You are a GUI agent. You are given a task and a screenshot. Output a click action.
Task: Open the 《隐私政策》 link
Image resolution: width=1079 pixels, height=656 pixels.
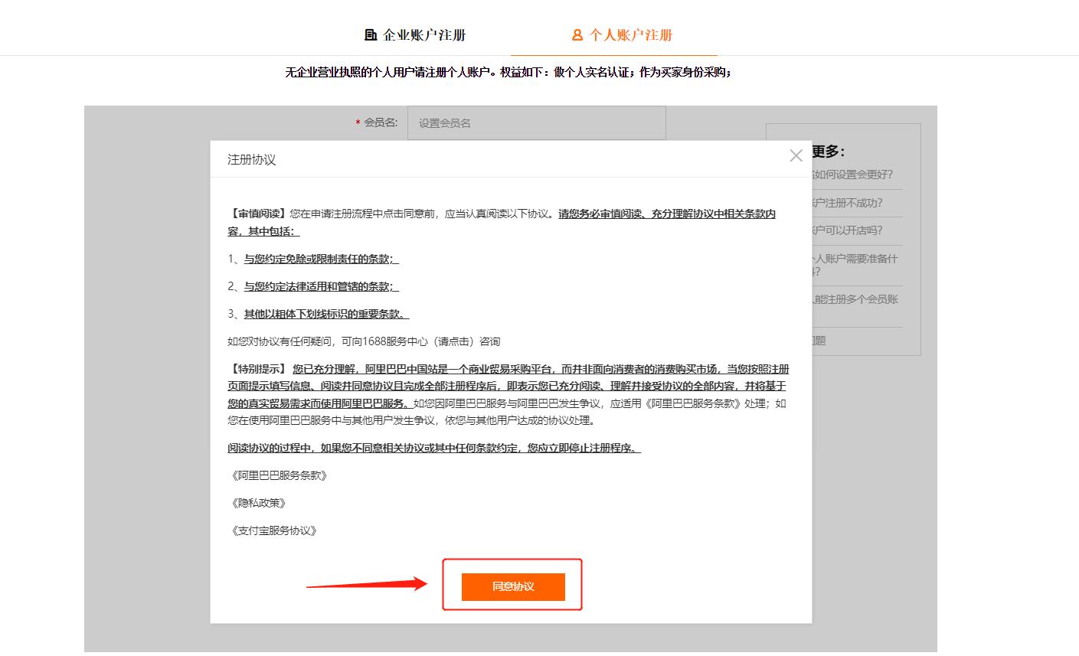click(x=258, y=503)
